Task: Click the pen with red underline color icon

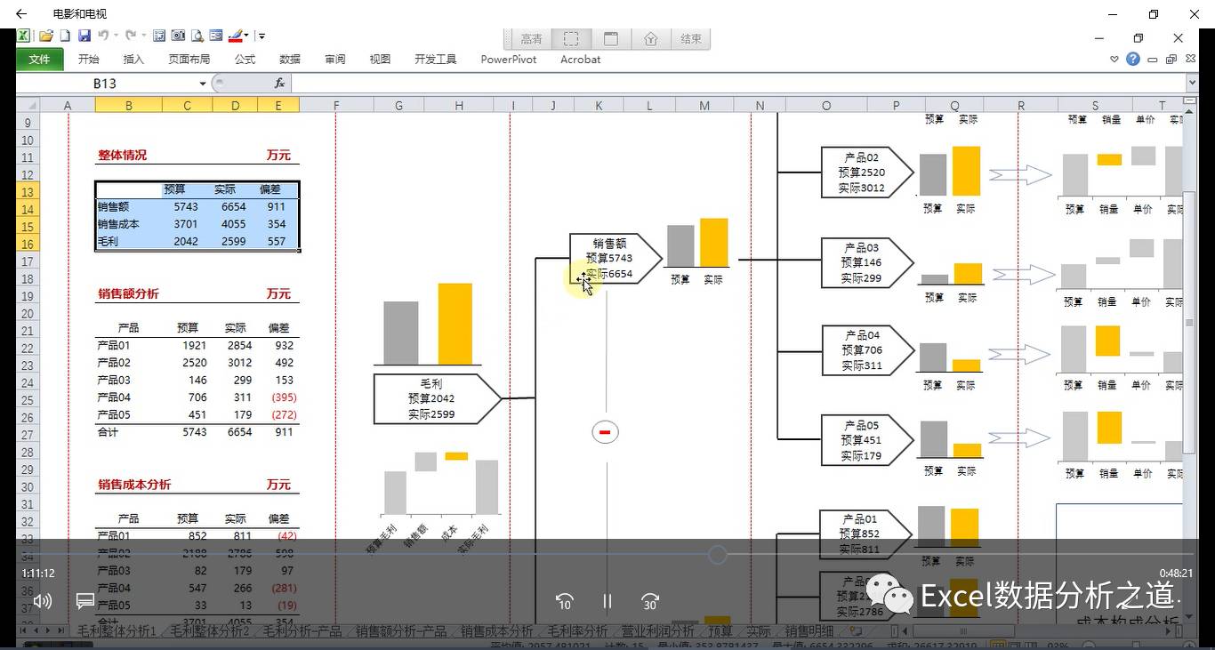Action: tap(235, 36)
